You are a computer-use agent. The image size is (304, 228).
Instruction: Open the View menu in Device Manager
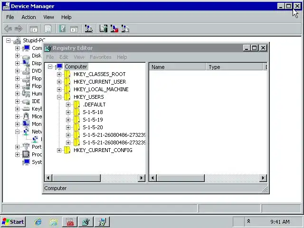[x=48, y=17]
